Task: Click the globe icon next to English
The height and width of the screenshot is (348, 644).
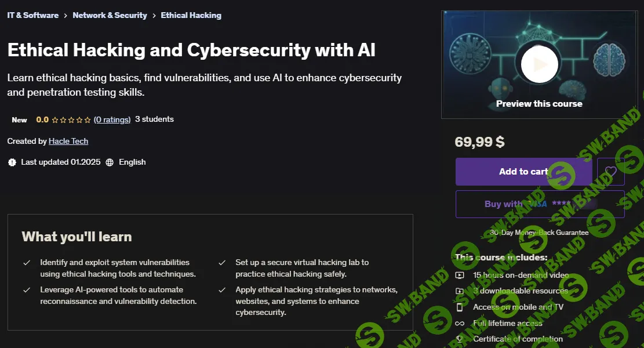Action: [110, 162]
